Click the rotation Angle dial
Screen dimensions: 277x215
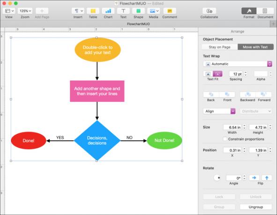coord(217,178)
